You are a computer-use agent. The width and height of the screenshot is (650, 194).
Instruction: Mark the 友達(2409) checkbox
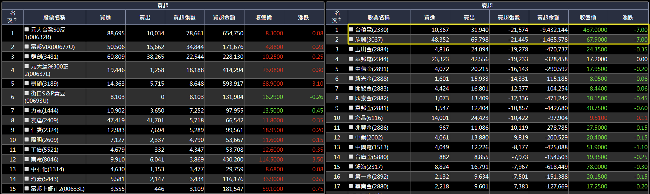tap(27, 120)
